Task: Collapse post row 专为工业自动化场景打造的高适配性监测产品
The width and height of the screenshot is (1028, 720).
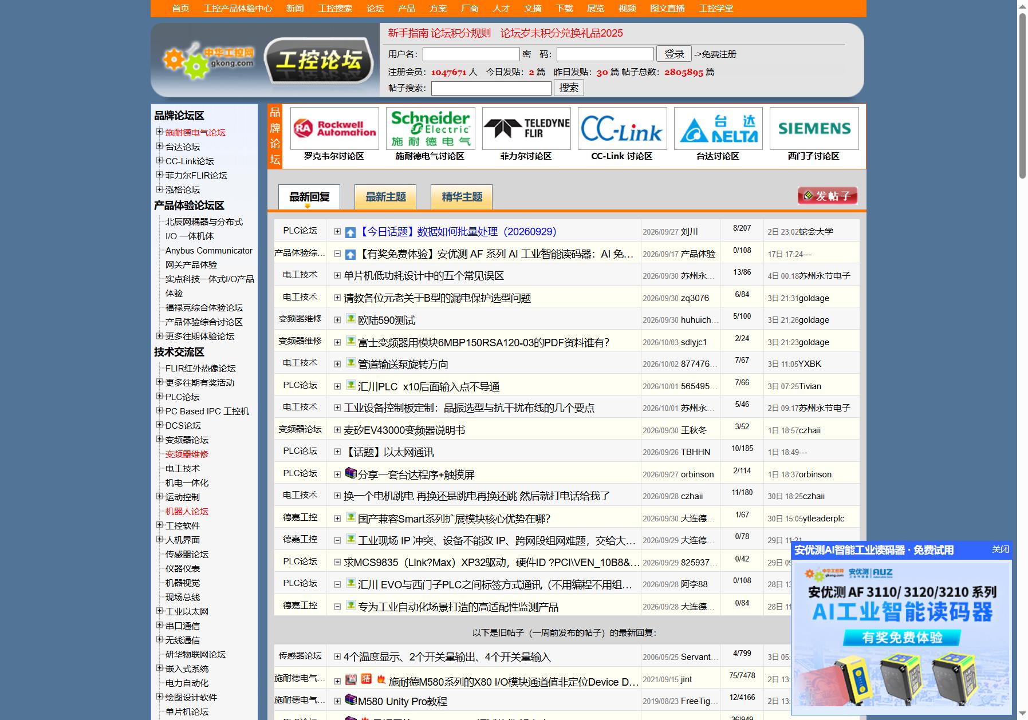Action: 337,606
